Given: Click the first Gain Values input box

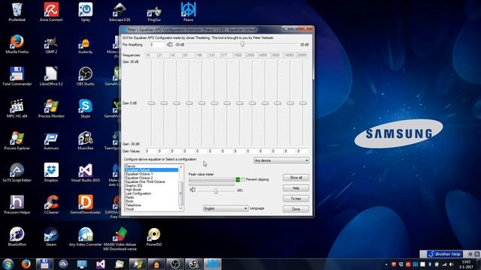Looking at the screenshot, I should (150, 151).
